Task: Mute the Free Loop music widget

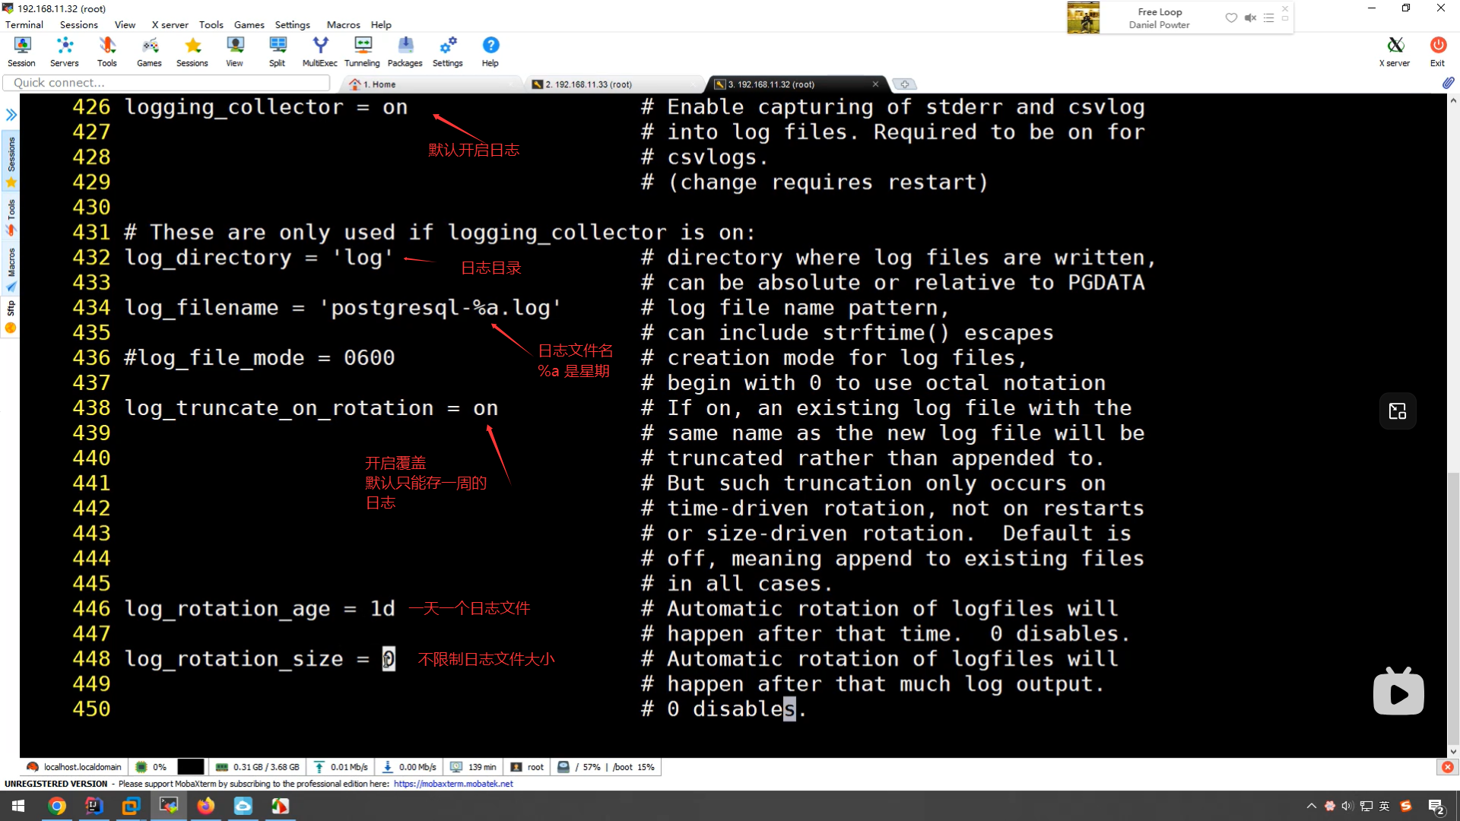Action: tap(1250, 17)
